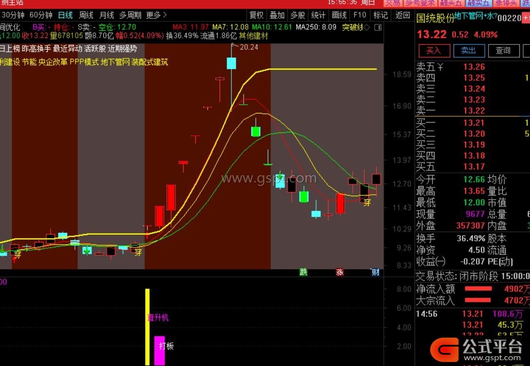Switch to 60分钟 period
This screenshot has width=530, height=366.
point(41,15)
